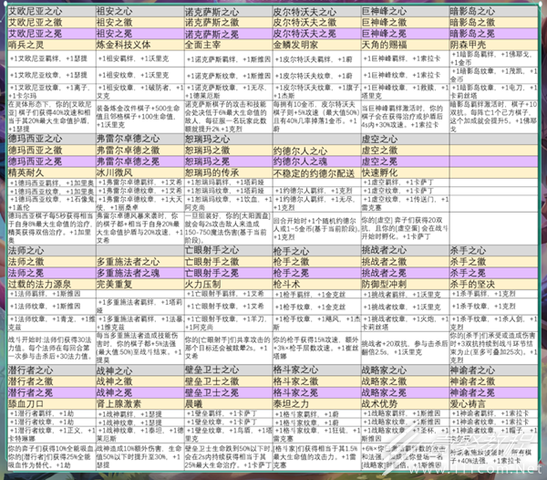Screen dimensions: 547x480
Task: Click the cell 不稳定的约德尔配送
Action: (316, 172)
